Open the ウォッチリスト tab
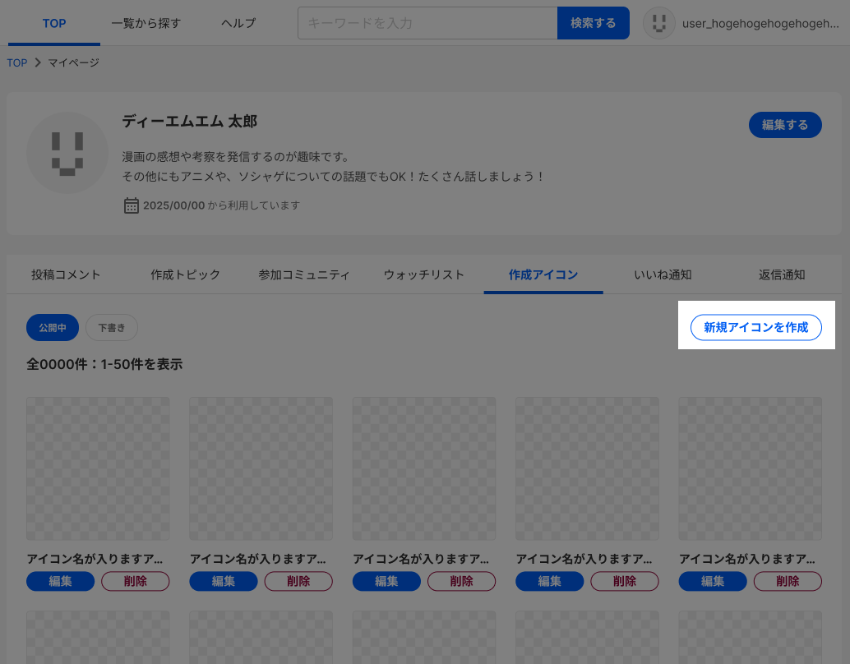Screen dimensions: 850x664 (x=423, y=274)
